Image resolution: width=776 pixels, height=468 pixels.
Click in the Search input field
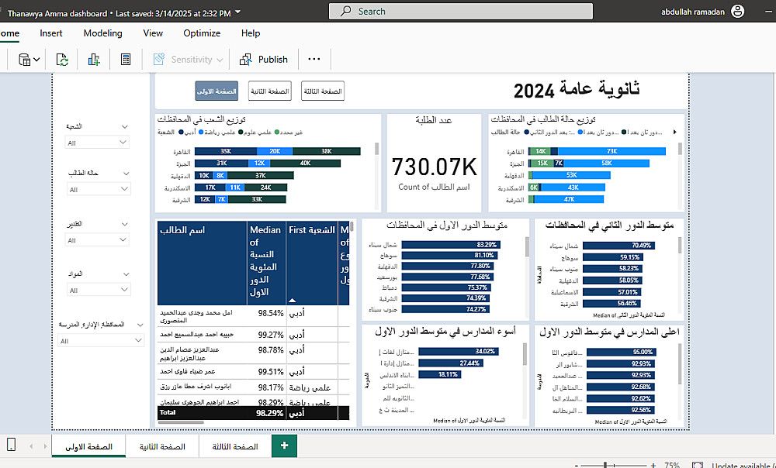tap(461, 11)
